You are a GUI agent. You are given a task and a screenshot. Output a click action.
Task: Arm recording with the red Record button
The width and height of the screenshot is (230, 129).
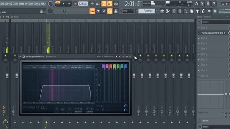click(x=75, y=4)
